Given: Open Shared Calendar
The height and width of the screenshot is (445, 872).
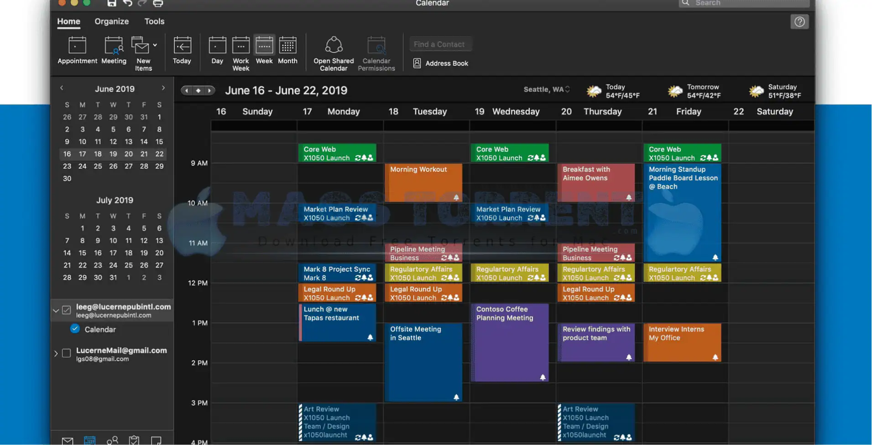Looking at the screenshot, I should click(334, 53).
